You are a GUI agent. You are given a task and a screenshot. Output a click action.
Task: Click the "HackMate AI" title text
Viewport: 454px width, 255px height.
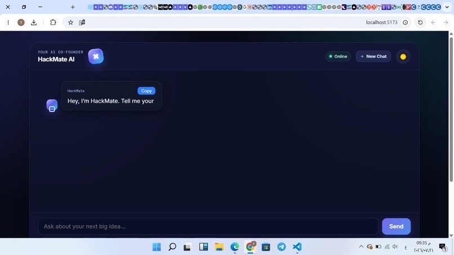click(56, 59)
